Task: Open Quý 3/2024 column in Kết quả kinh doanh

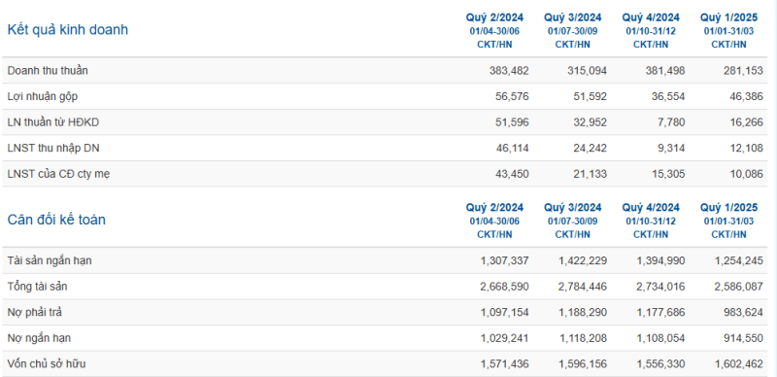Action: (x=573, y=17)
